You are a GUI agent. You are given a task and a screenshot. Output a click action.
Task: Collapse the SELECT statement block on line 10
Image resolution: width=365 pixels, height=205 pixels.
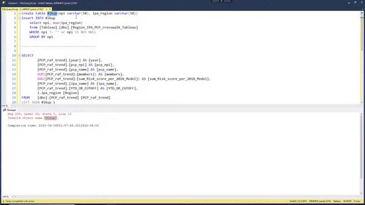pyautogui.click(x=19, y=56)
